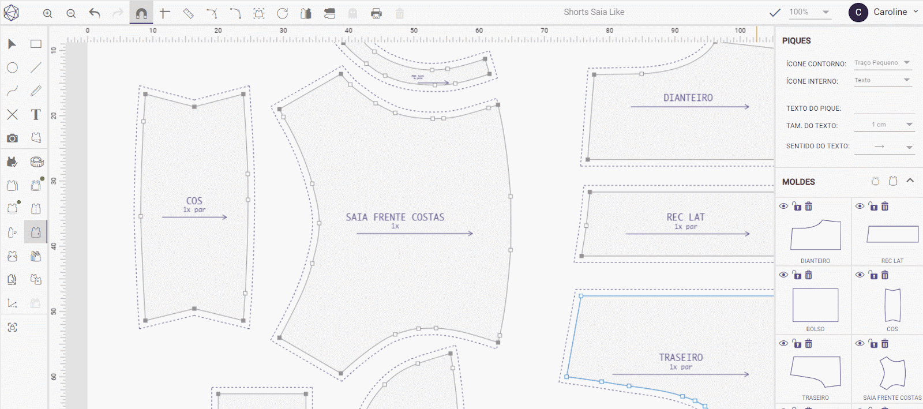Viewport: 923px width, 409px height.
Task: Click the checkmark save status icon
Action: pos(775,12)
